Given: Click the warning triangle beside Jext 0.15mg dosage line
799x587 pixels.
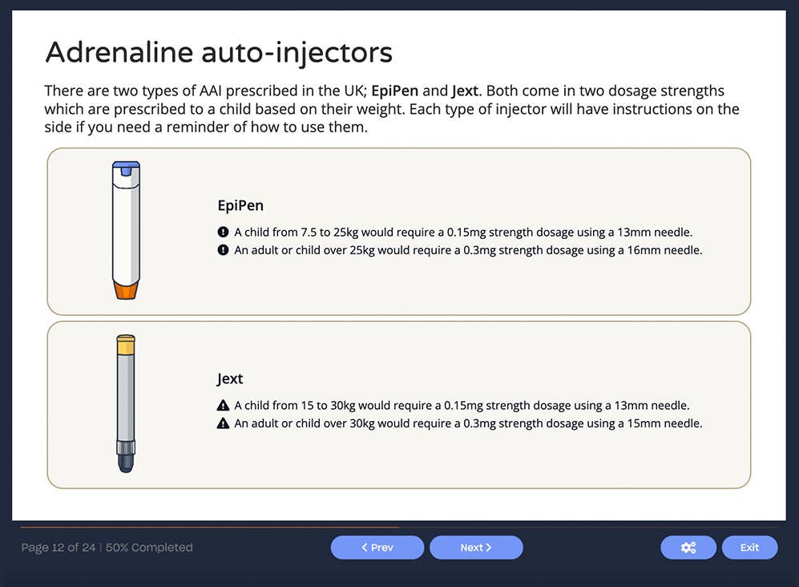Looking at the screenshot, I should coord(223,405).
